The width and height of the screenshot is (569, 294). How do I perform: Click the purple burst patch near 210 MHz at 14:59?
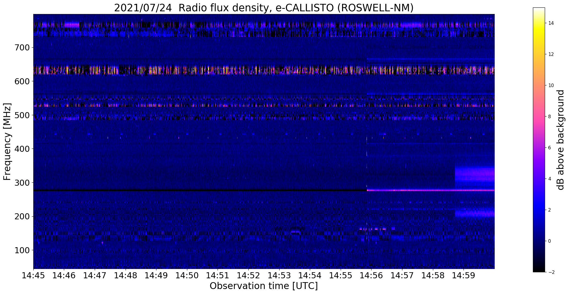(475, 213)
